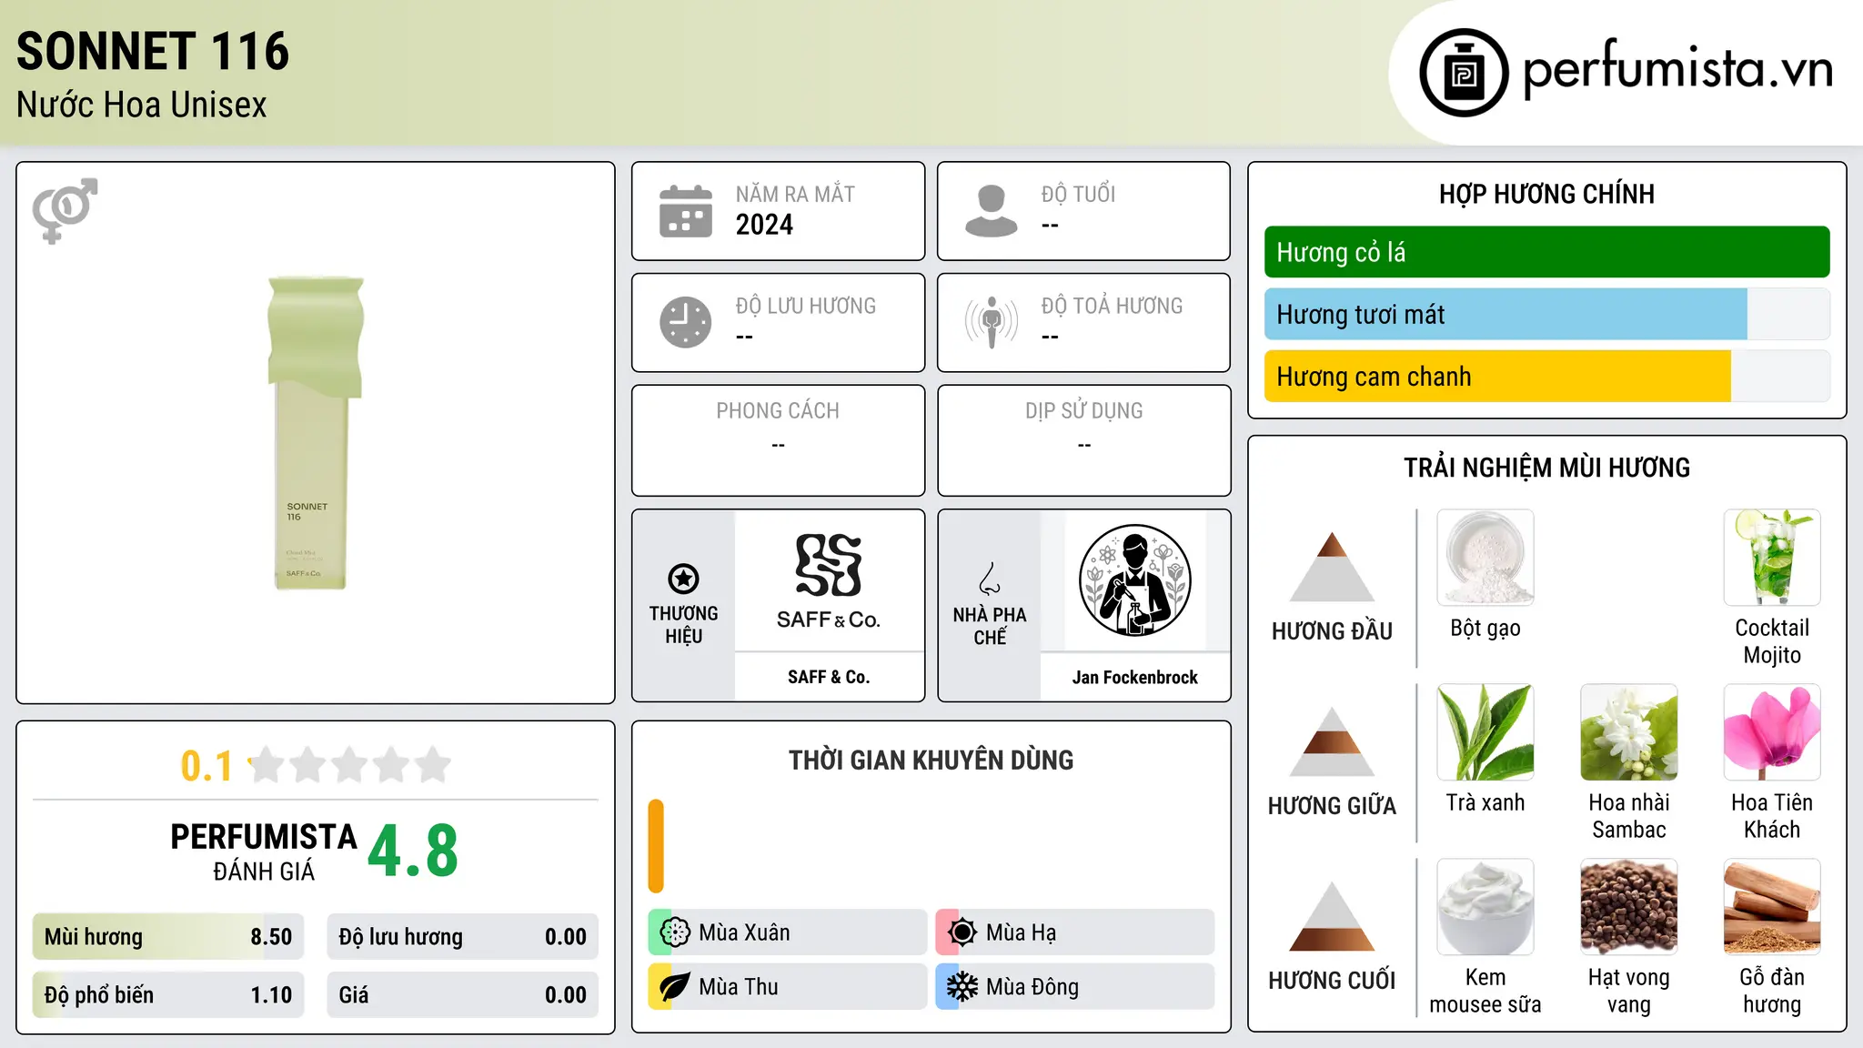The width and height of the screenshot is (1863, 1048).
Task: Click the Perfumista rating score 4.8
Action: coord(413,851)
